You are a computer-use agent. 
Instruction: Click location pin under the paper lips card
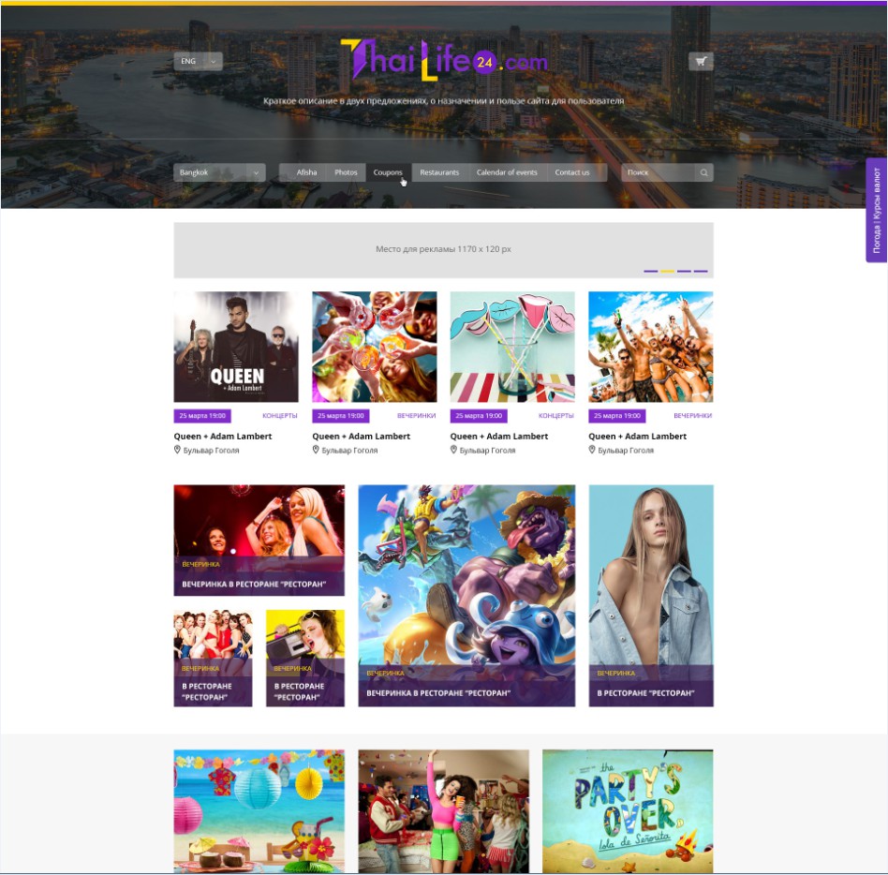pos(453,450)
